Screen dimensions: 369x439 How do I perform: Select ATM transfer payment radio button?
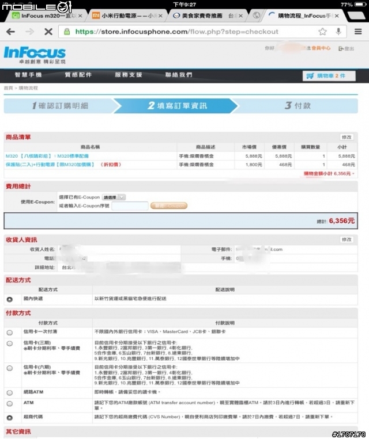[10, 404]
